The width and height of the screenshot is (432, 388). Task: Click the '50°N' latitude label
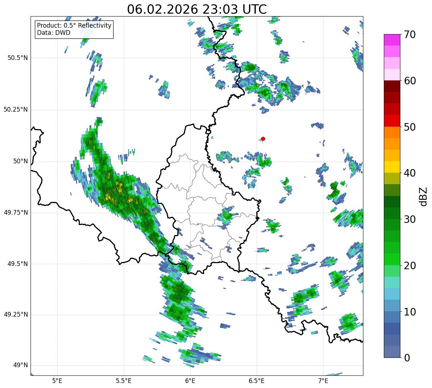pyautogui.click(x=20, y=161)
